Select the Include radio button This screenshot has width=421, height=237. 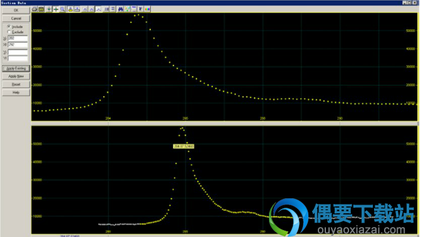(x=9, y=27)
